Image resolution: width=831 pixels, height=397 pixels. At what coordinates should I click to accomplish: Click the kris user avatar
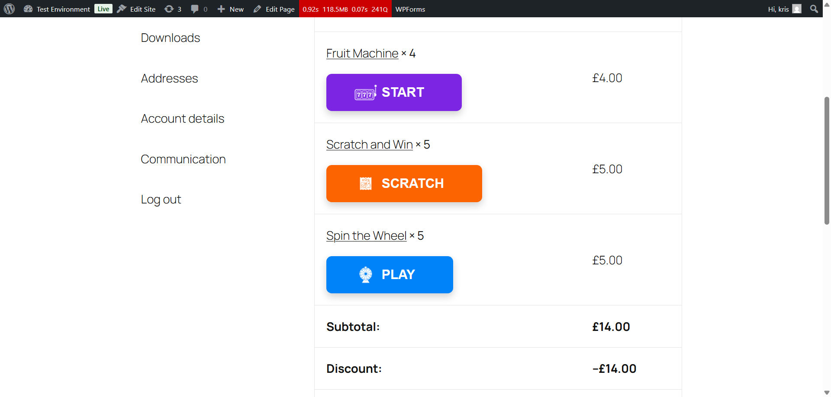(x=797, y=9)
